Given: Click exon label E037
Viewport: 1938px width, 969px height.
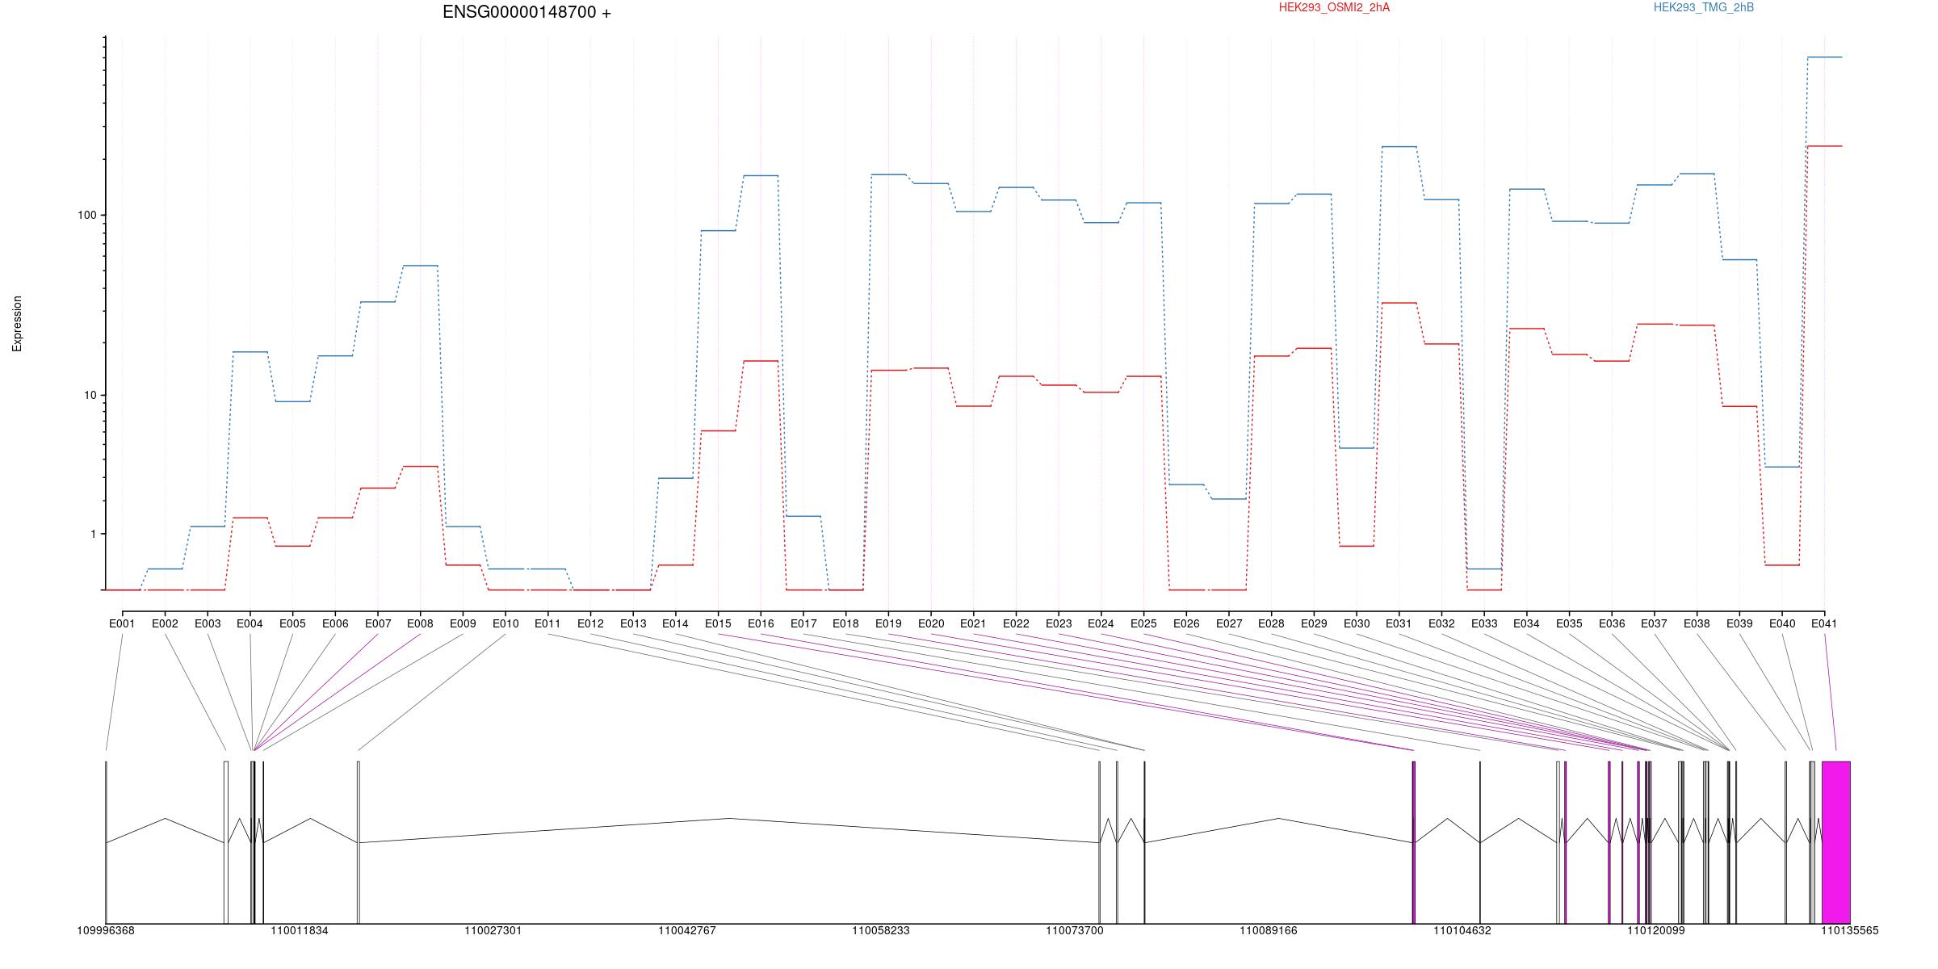Looking at the screenshot, I should [1655, 623].
